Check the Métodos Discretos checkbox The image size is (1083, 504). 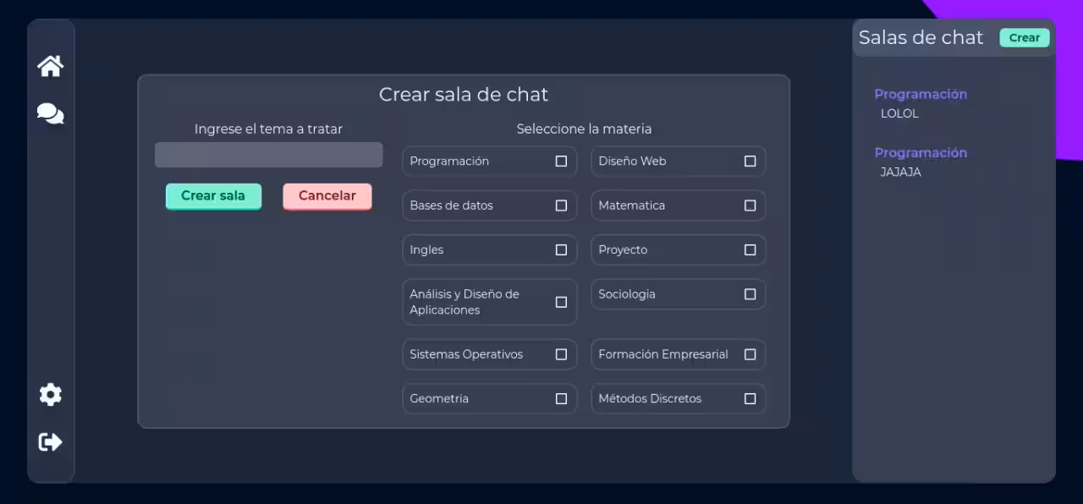pos(750,399)
